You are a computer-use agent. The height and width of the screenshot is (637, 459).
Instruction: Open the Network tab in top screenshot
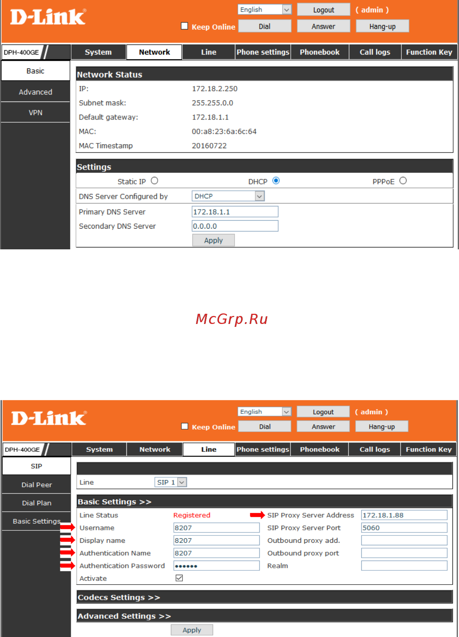(154, 52)
